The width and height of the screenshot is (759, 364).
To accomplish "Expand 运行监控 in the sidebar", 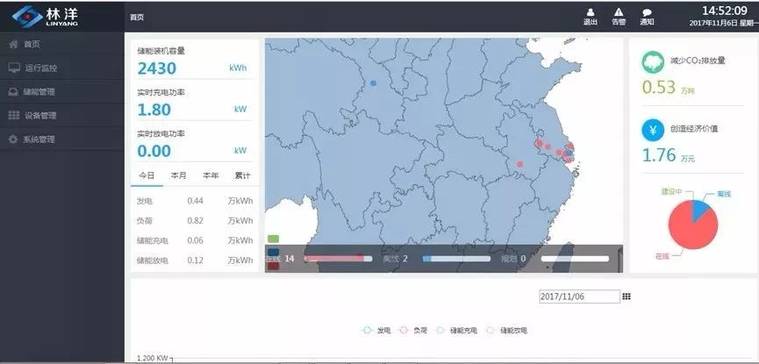I will pyautogui.click(x=39, y=68).
